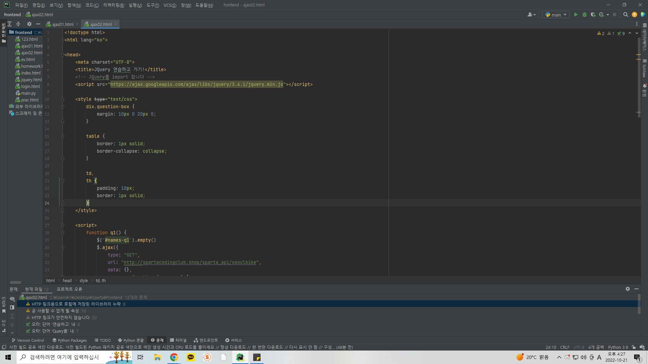Toggle the Structure tool window on left sidebar
This screenshot has width=648, height=364.
click(4, 326)
